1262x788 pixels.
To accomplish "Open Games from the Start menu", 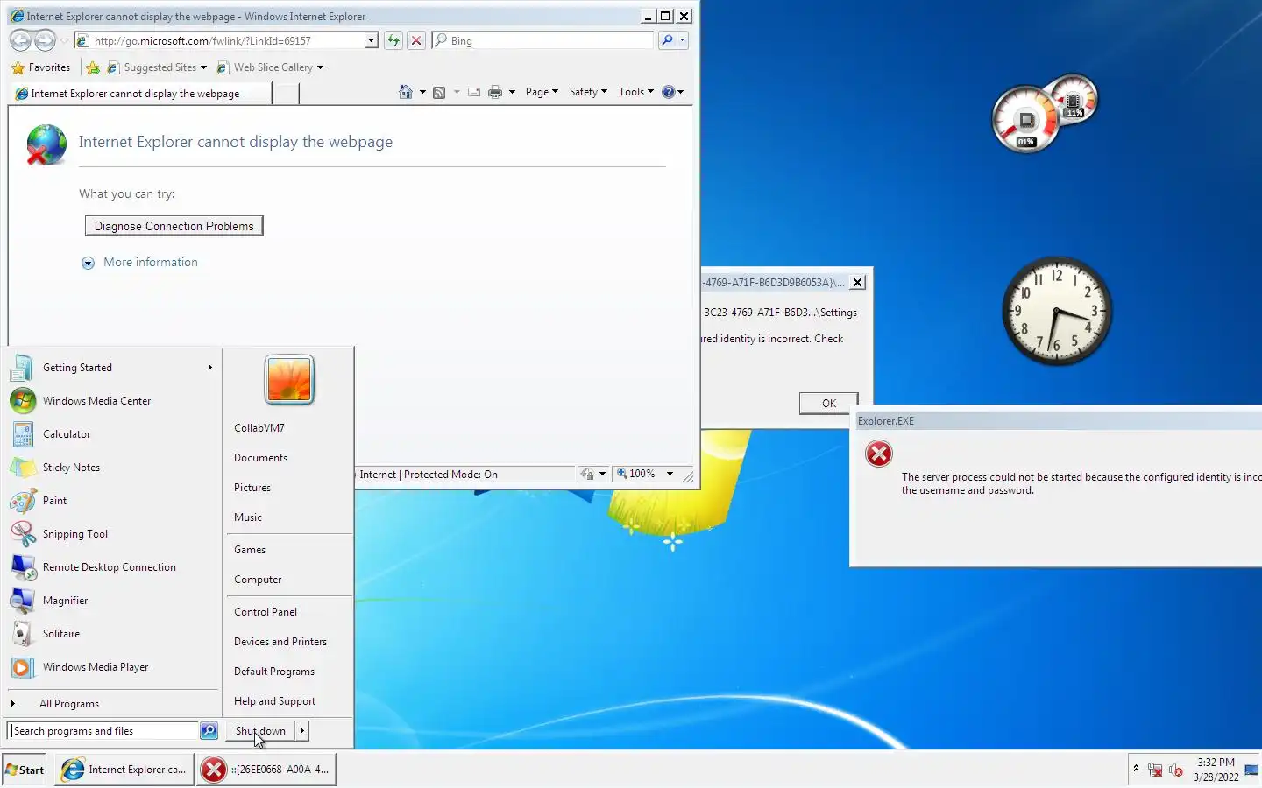I will (250, 550).
